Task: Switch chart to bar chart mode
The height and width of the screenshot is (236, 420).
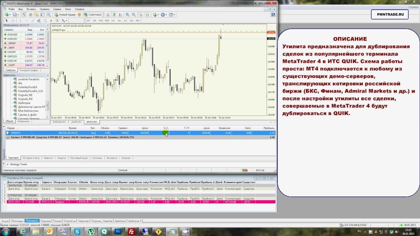Action: [108, 14]
